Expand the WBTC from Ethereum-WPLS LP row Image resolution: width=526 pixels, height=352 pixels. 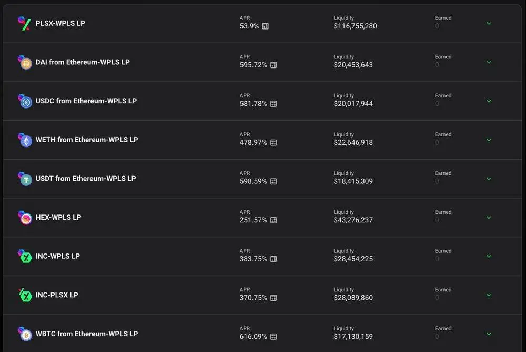[489, 334]
